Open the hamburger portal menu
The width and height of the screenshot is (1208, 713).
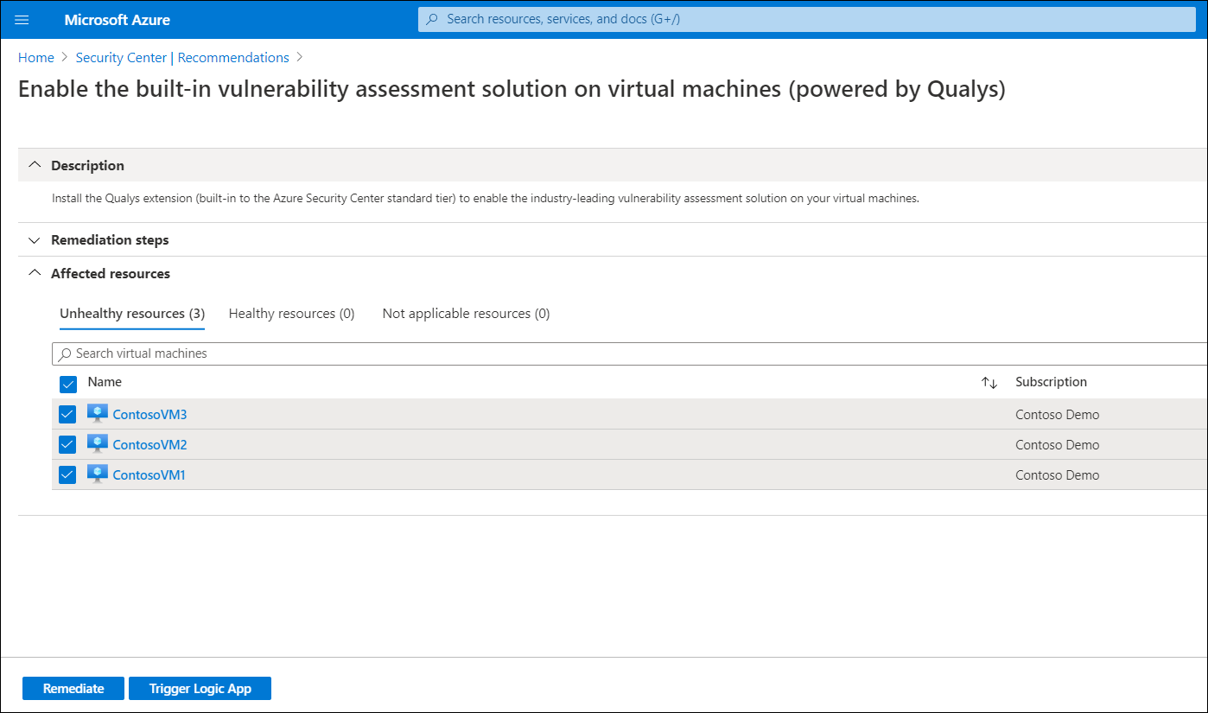pos(22,19)
